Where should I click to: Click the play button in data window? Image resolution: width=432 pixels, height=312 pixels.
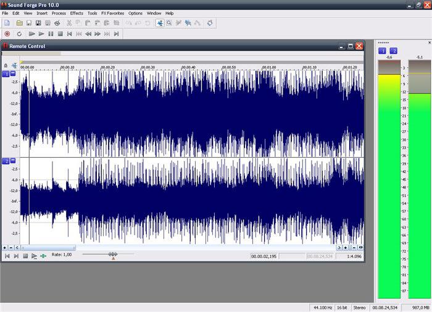[x=34, y=255]
